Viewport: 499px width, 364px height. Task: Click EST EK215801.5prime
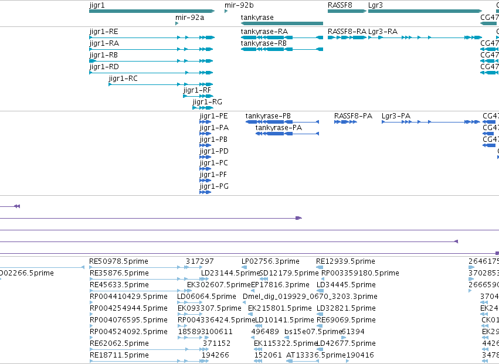[x=250, y=314]
